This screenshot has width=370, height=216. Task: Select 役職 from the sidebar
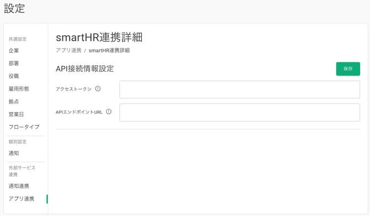[14, 76]
